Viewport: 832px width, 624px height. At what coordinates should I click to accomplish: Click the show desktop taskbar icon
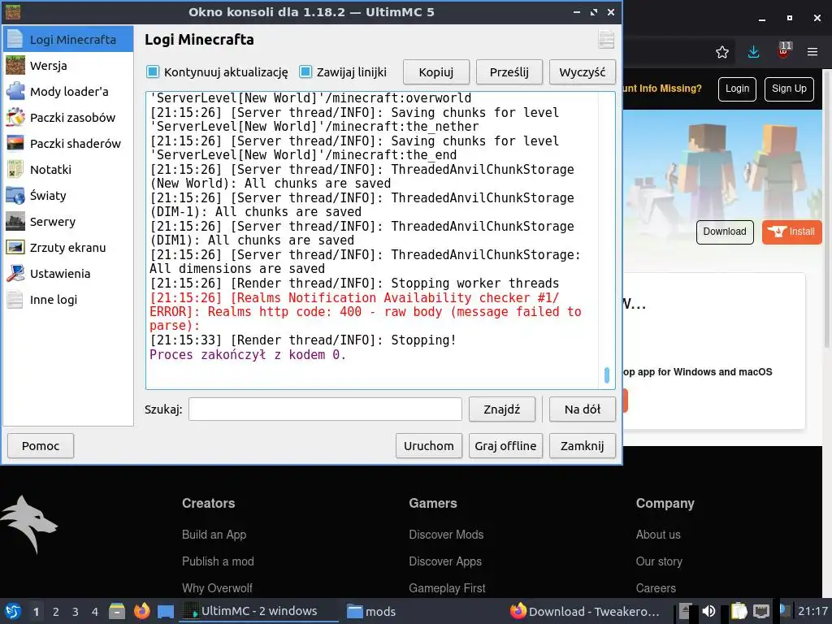coord(166,612)
